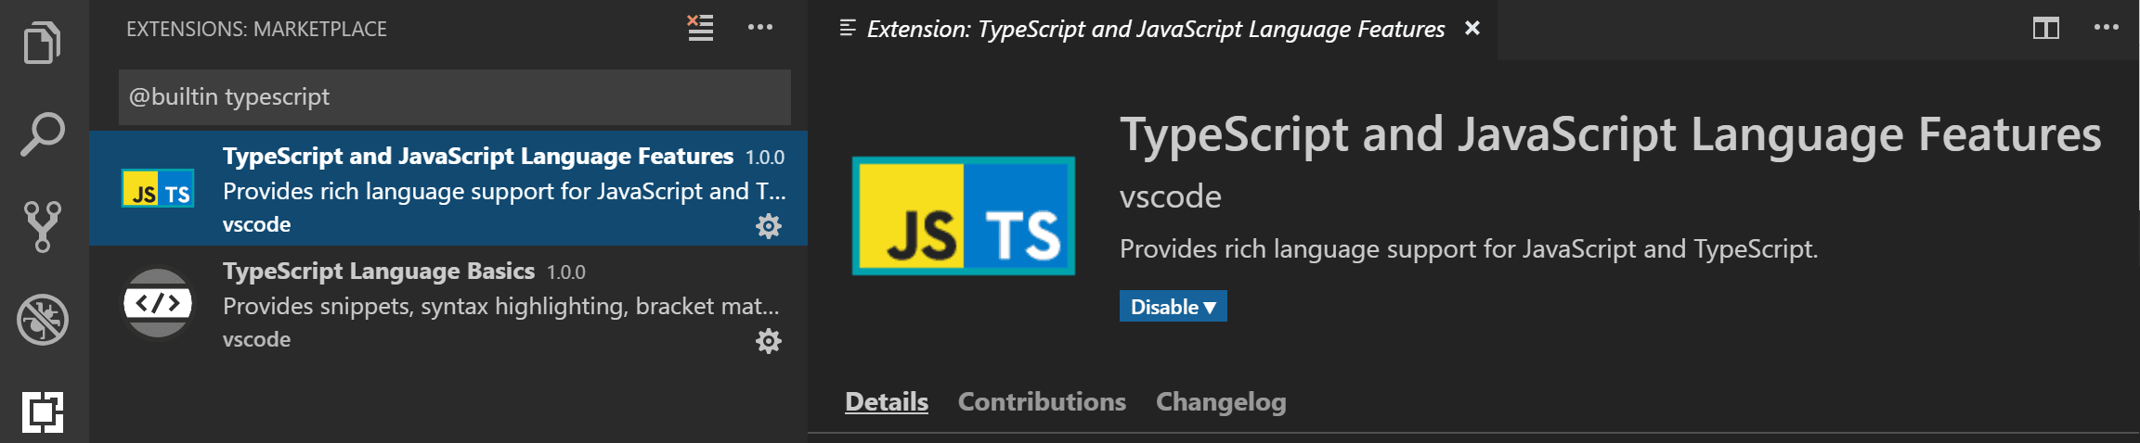Open the Debug view in activity bar
The image size is (2140, 443).
click(x=42, y=320)
